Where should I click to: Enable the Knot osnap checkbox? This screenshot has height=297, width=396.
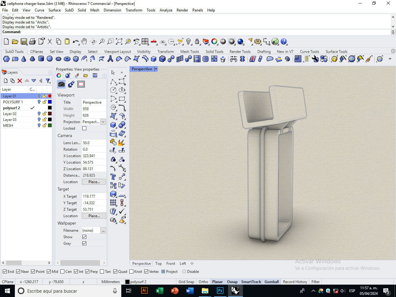[131, 272]
